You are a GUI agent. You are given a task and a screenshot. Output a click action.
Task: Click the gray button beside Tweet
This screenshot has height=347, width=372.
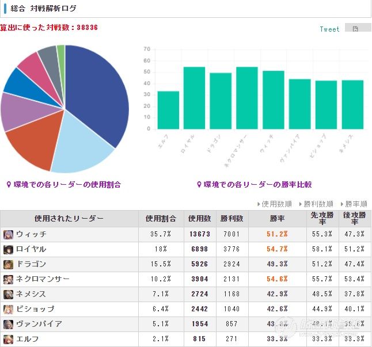[x=358, y=28]
